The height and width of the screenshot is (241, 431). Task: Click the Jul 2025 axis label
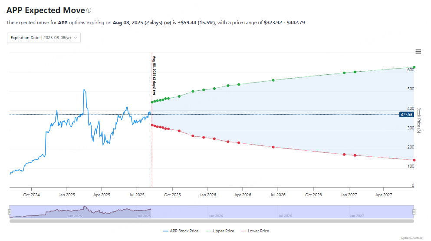pyautogui.click(x=137, y=195)
